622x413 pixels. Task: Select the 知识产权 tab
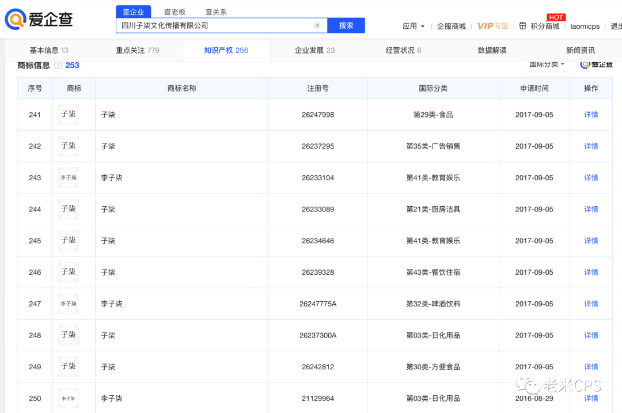(x=226, y=50)
